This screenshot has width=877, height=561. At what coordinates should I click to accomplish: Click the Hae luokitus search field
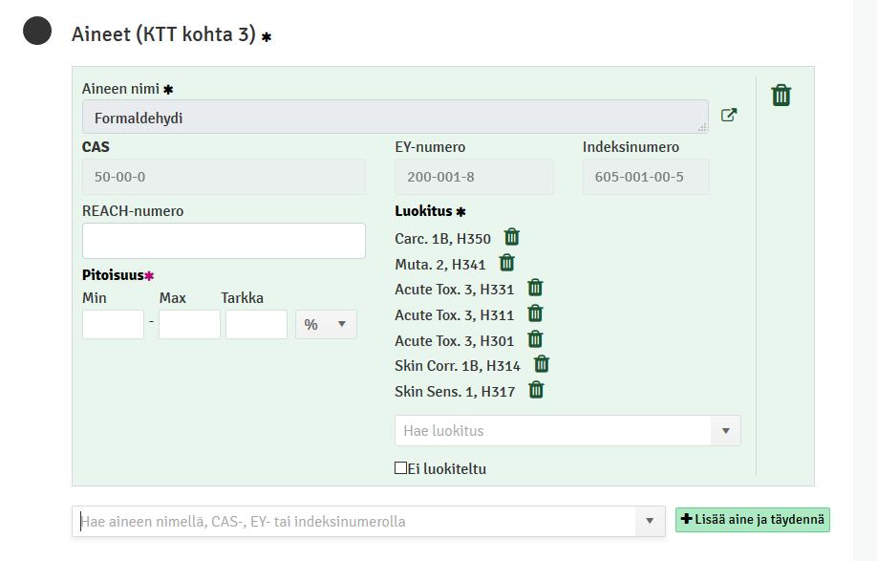pos(552,431)
